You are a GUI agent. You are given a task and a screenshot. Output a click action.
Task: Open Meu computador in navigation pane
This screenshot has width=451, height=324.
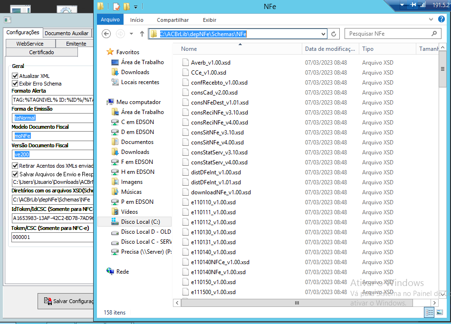click(134, 102)
